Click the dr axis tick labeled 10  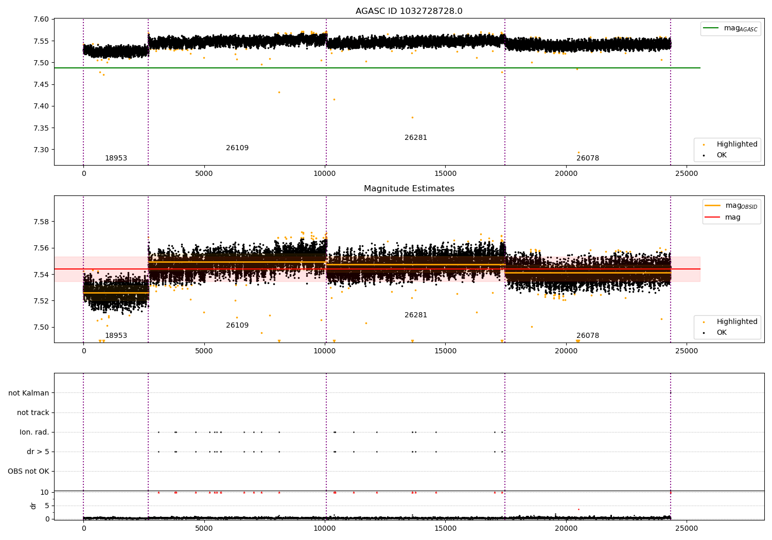[x=45, y=492]
